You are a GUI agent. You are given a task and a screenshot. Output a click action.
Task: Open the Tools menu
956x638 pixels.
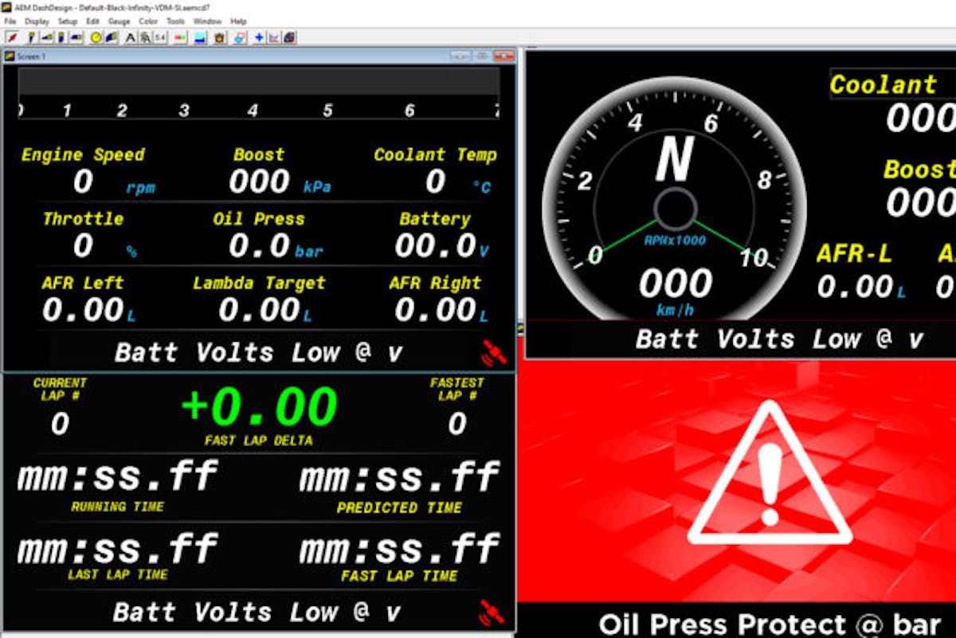pos(175,22)
